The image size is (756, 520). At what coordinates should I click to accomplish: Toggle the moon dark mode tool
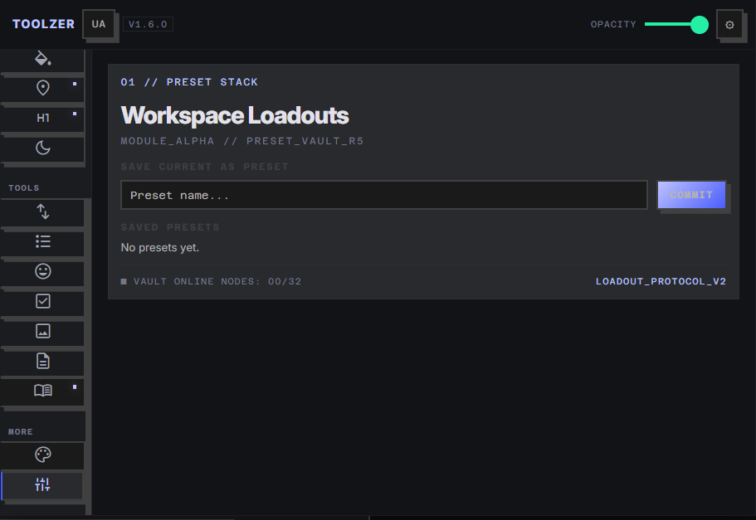pyautogui.click(x=42, y=148)
